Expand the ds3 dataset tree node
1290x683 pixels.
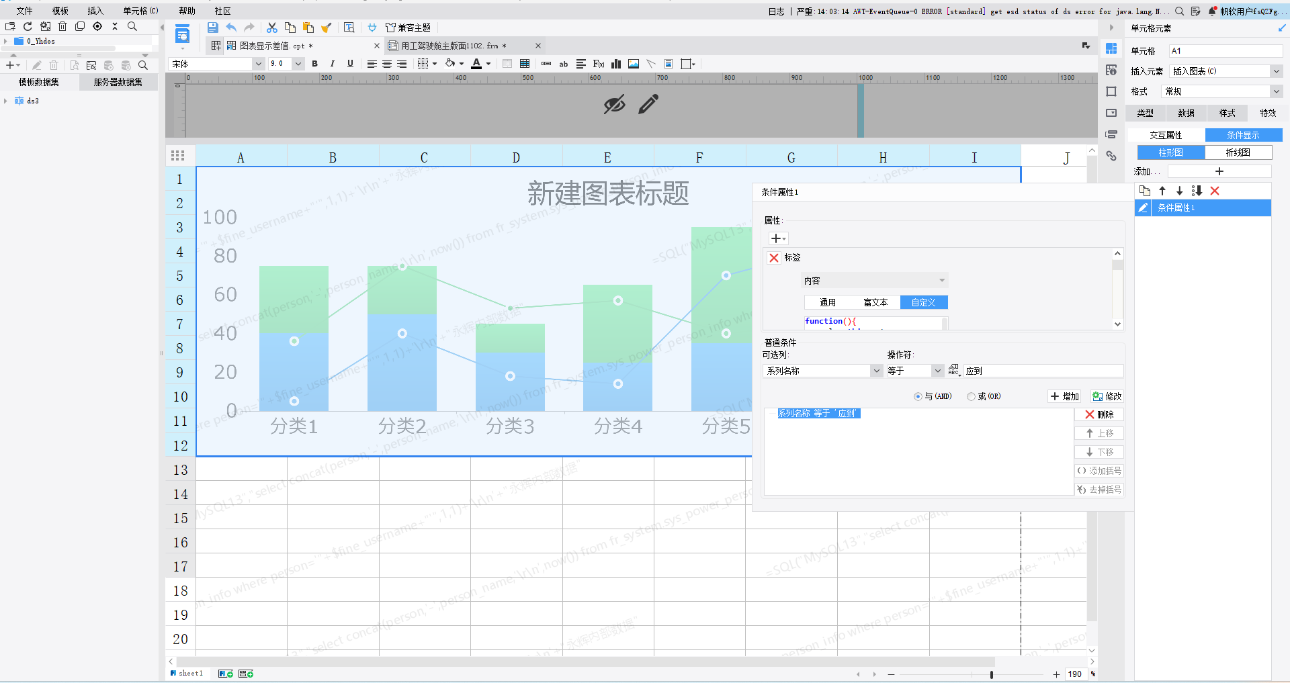coord(5,101)
